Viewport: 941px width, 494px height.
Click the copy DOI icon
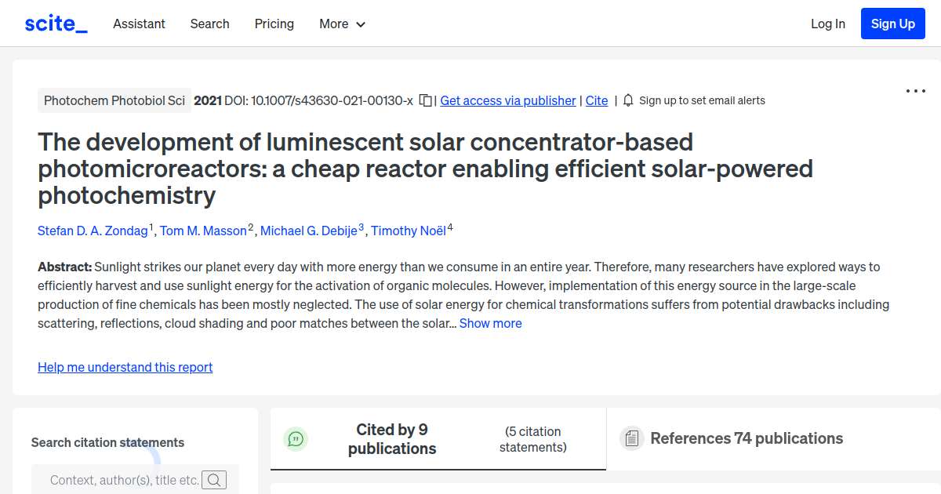tap(423, 100)
